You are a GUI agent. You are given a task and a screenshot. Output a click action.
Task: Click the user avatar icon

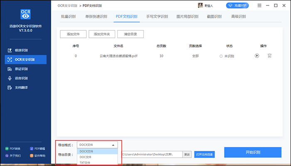coord(200,5)
